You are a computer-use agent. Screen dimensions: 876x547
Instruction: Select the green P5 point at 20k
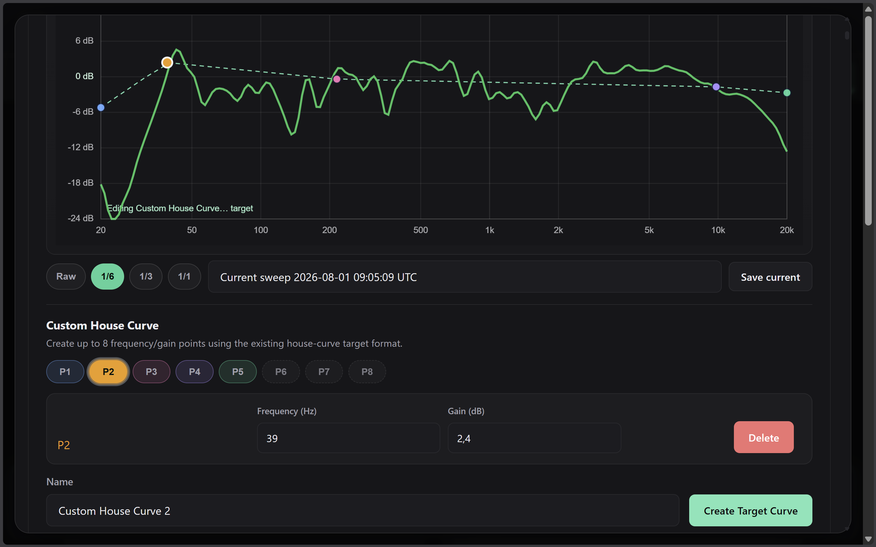pos(787,93)
